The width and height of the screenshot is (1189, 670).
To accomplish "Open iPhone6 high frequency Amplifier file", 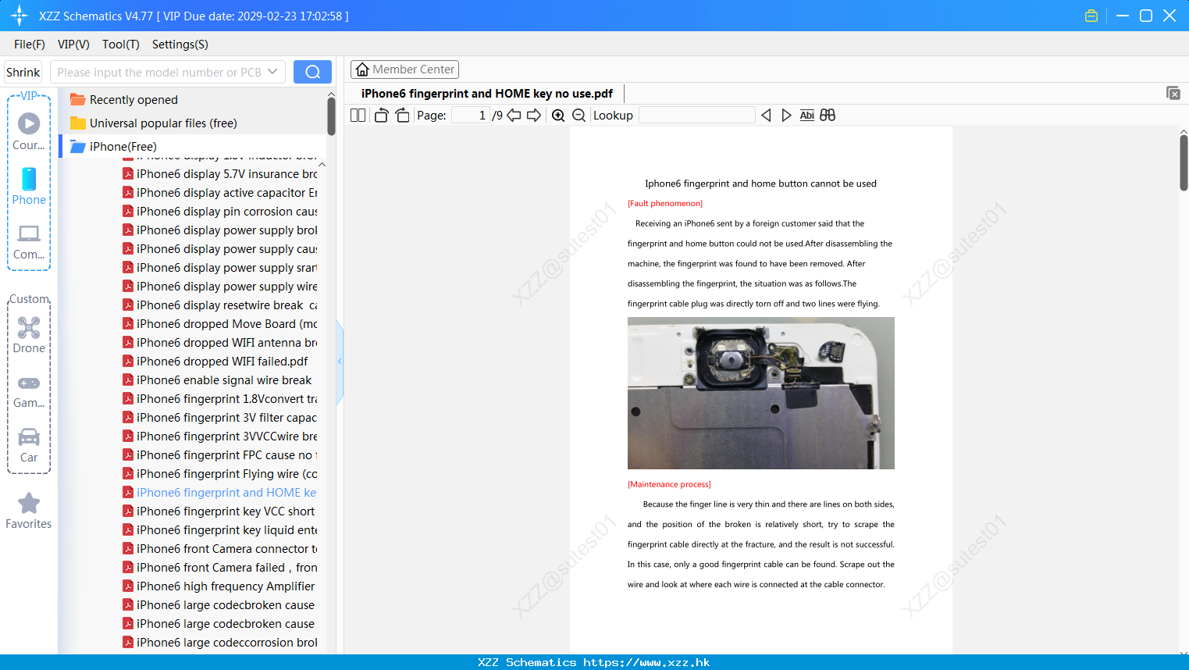I will pyautogui.click(x=219, y=586).
